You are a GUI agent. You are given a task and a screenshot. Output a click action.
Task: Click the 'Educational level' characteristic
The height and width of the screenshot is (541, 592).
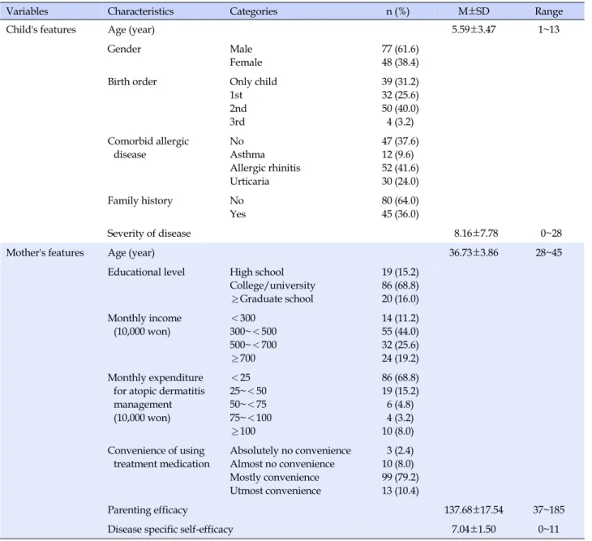[x=146, y=272]
